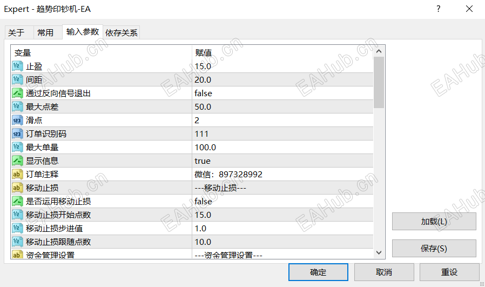The height and width of the screenshot is (287, 485).
Task: Select the 订单注释 value 微信: 897328992
Action: (228, 174)
